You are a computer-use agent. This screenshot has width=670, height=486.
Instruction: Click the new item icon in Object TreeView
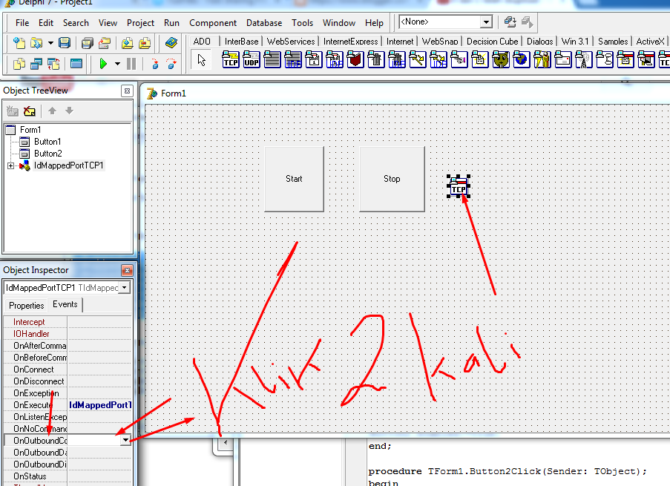(13, 111)
